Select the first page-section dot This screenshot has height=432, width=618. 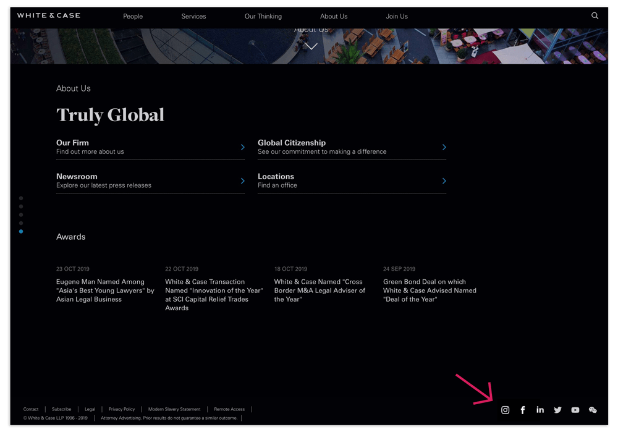click(21, 198)
